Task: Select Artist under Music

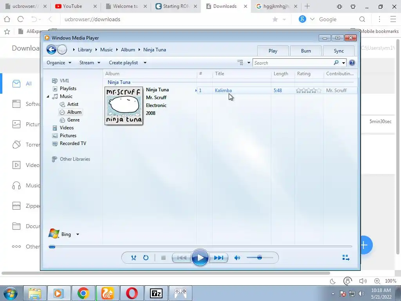Action: (x=69, y=104)
